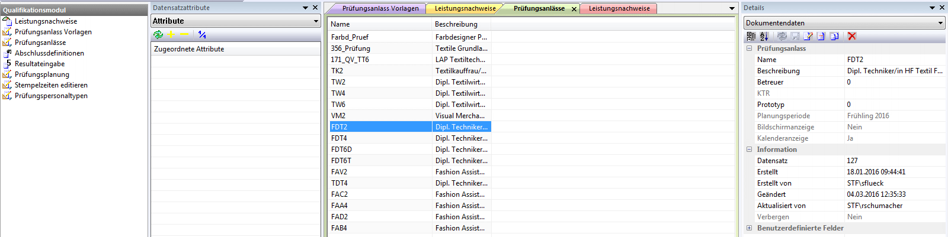948x237 pixels.
Task: Click the edit document pencil icon in Details
Action: click(808, 36)
